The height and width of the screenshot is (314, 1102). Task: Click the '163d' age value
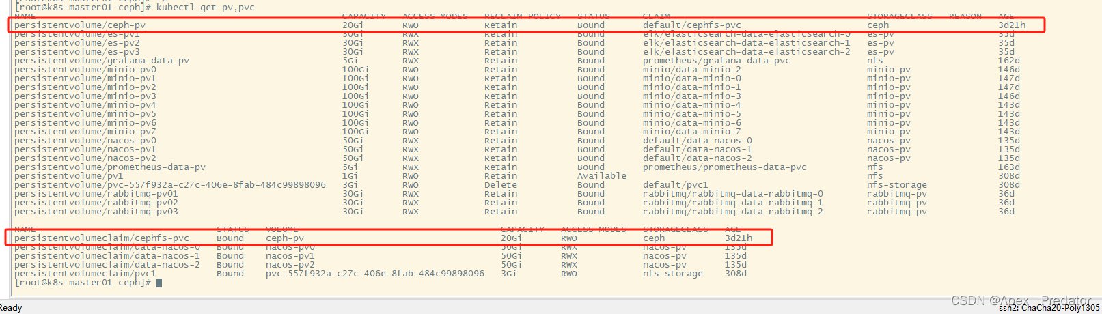click(1009, 167)
